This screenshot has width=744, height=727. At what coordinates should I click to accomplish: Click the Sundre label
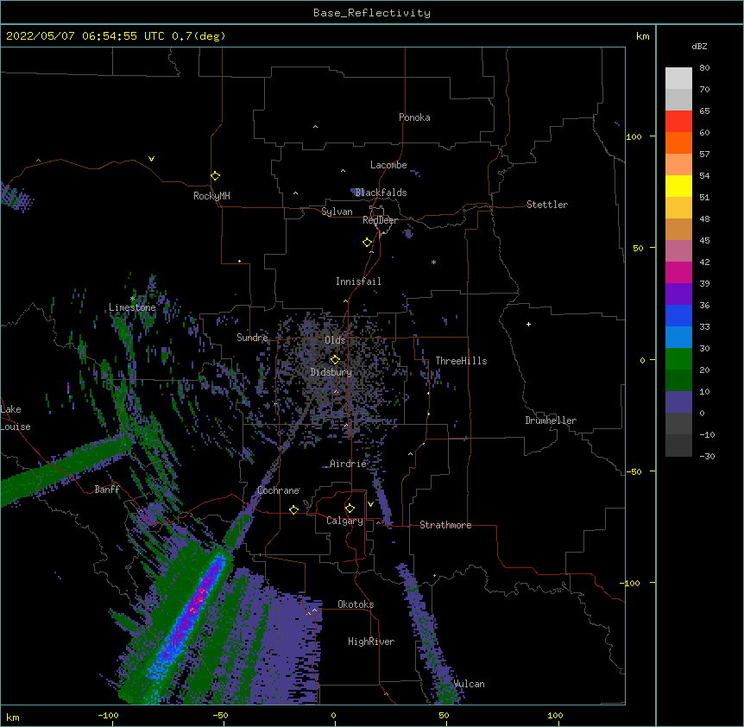(x=252, y=338)
